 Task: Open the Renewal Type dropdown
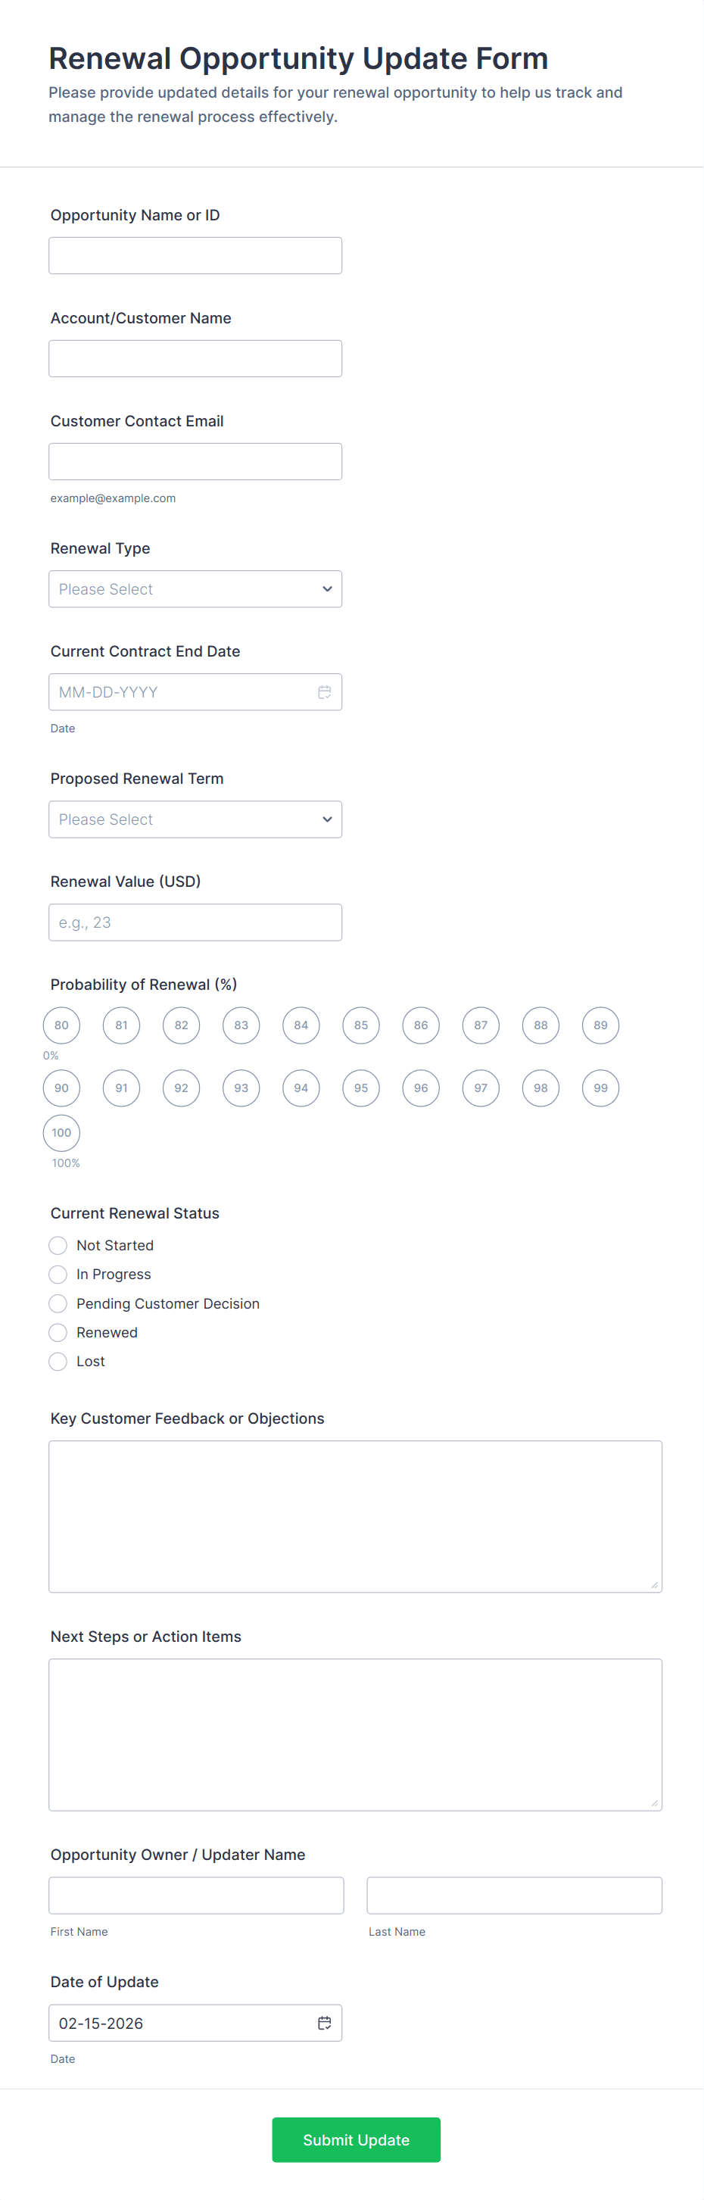point(195,589)
